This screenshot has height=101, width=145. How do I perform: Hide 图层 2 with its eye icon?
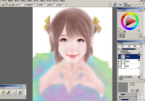(119, 57)
